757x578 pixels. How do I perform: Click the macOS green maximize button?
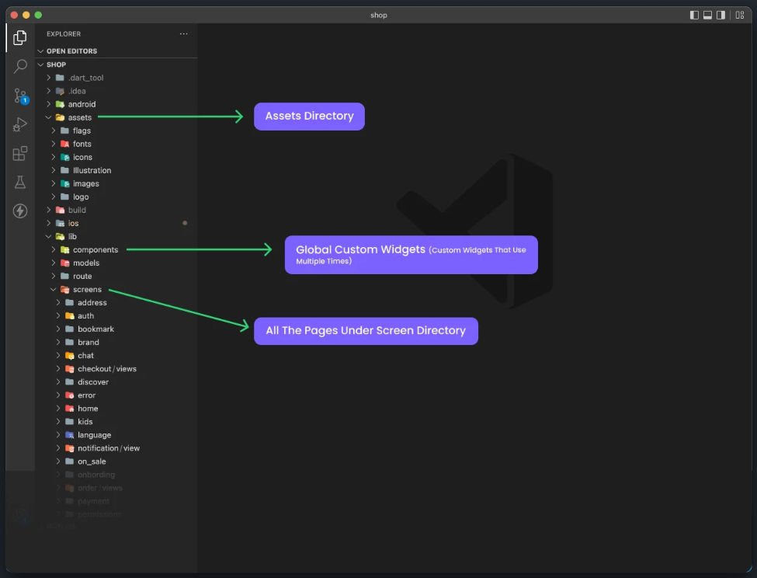click(38, 15)
